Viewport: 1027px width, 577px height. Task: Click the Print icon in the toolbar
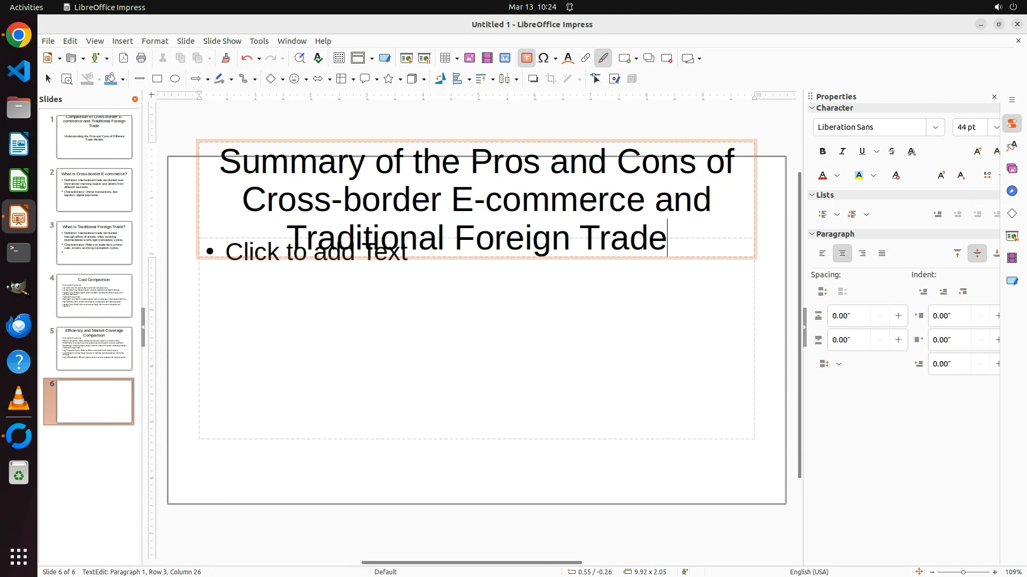(141, 58)
